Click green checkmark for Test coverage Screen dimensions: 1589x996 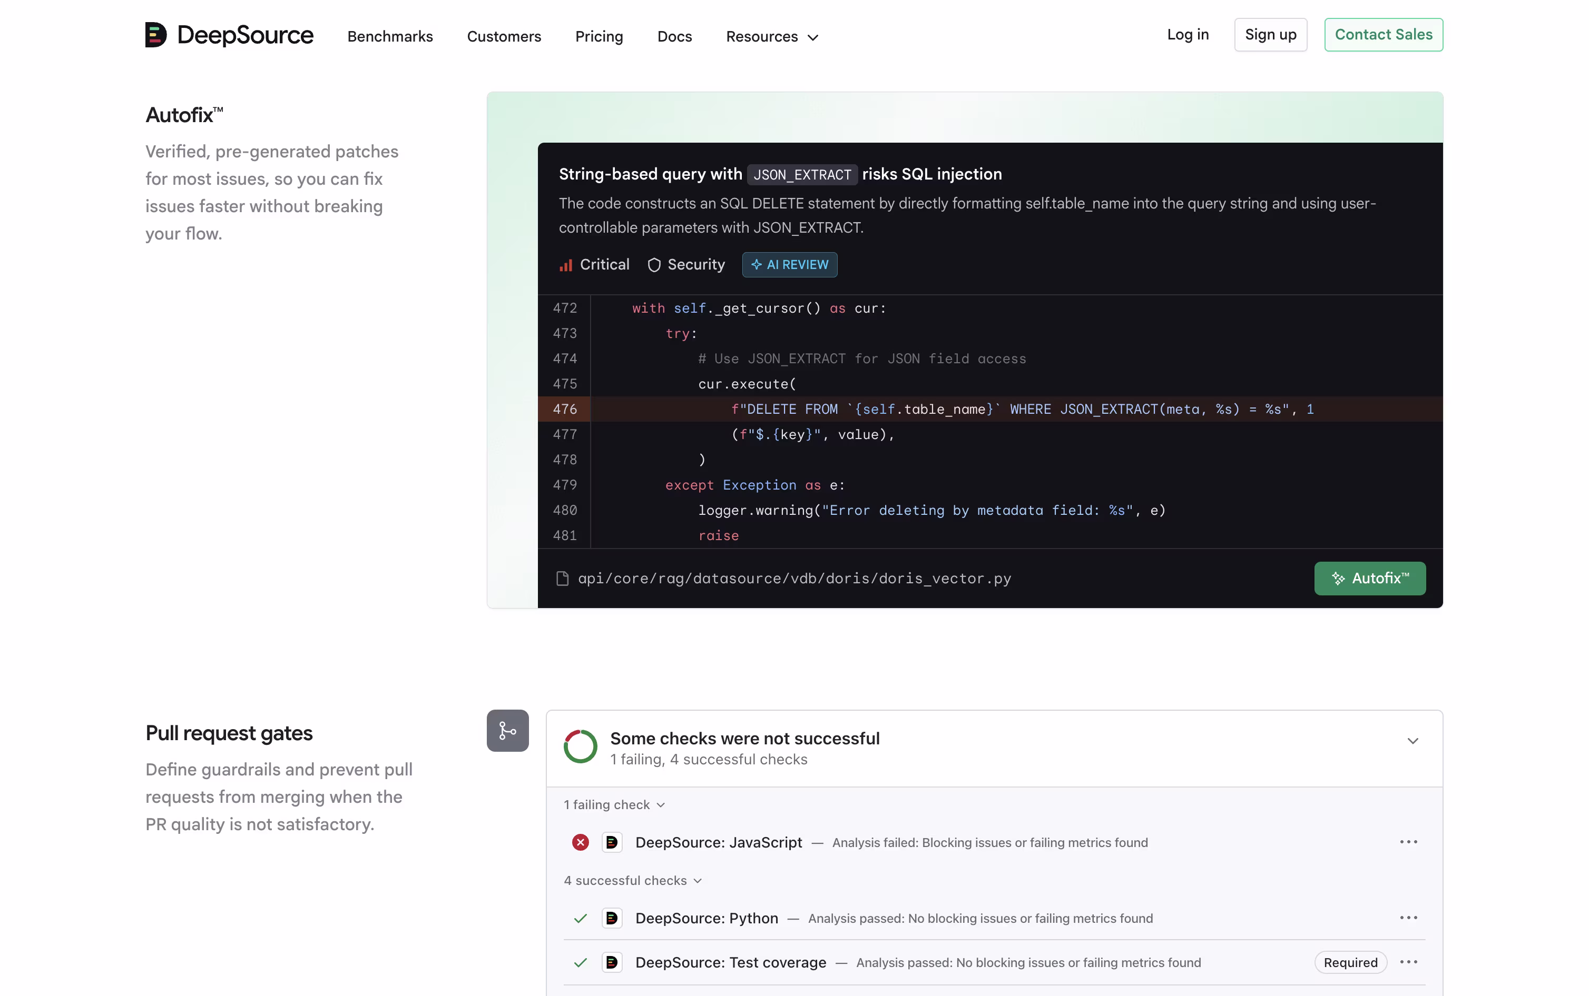(580, 962)
